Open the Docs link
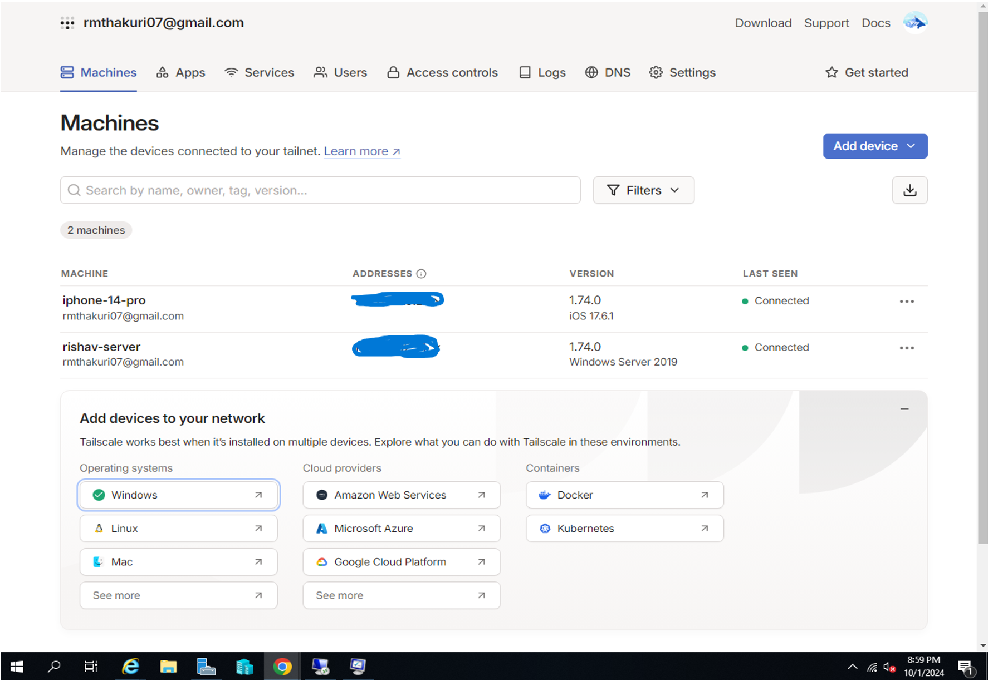 click(876, 23)
